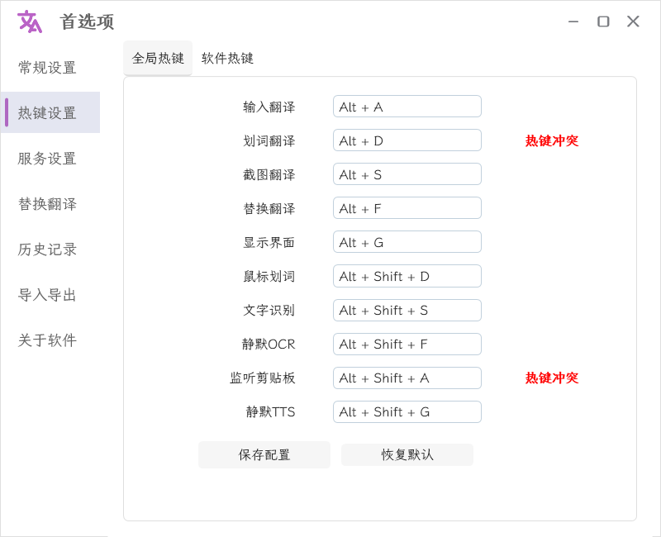
Task: Open 替换翻译 sidebar item
Action: point(47,204)
